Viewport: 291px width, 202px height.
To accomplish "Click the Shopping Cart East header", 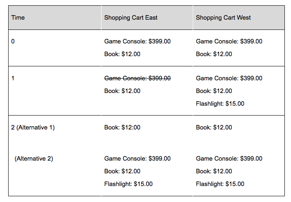I will coord(131,18).
